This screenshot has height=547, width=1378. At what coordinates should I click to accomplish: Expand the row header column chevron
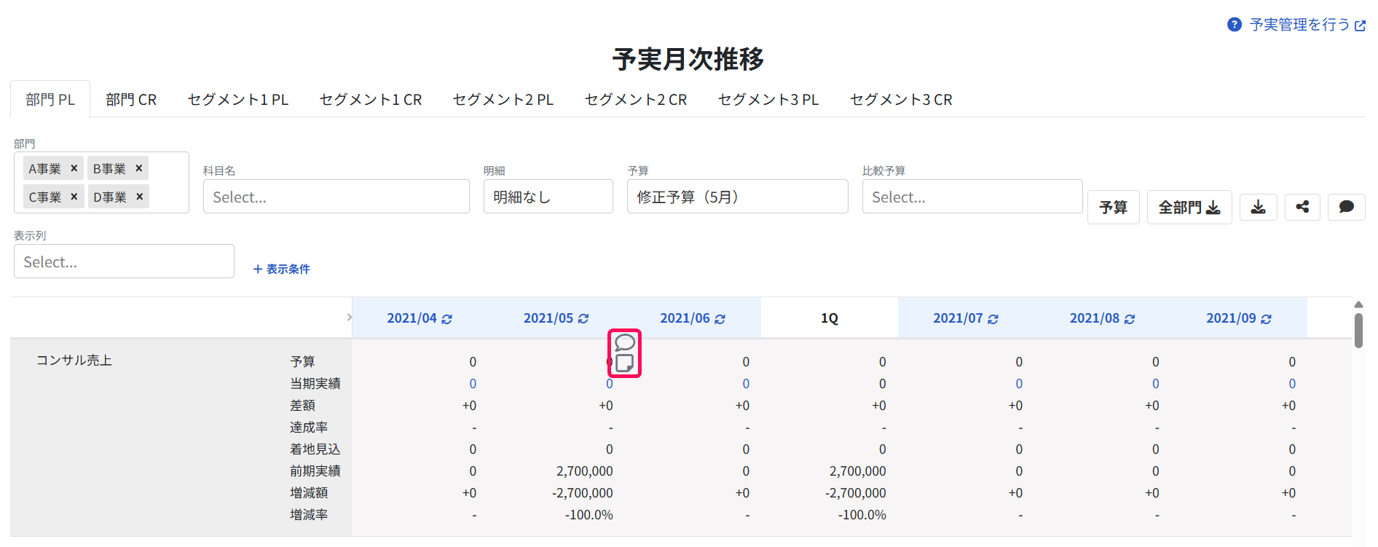[x=350, y=318]
